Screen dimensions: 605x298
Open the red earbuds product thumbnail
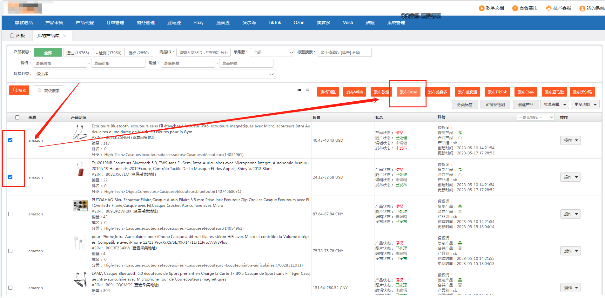click(80, 169)
